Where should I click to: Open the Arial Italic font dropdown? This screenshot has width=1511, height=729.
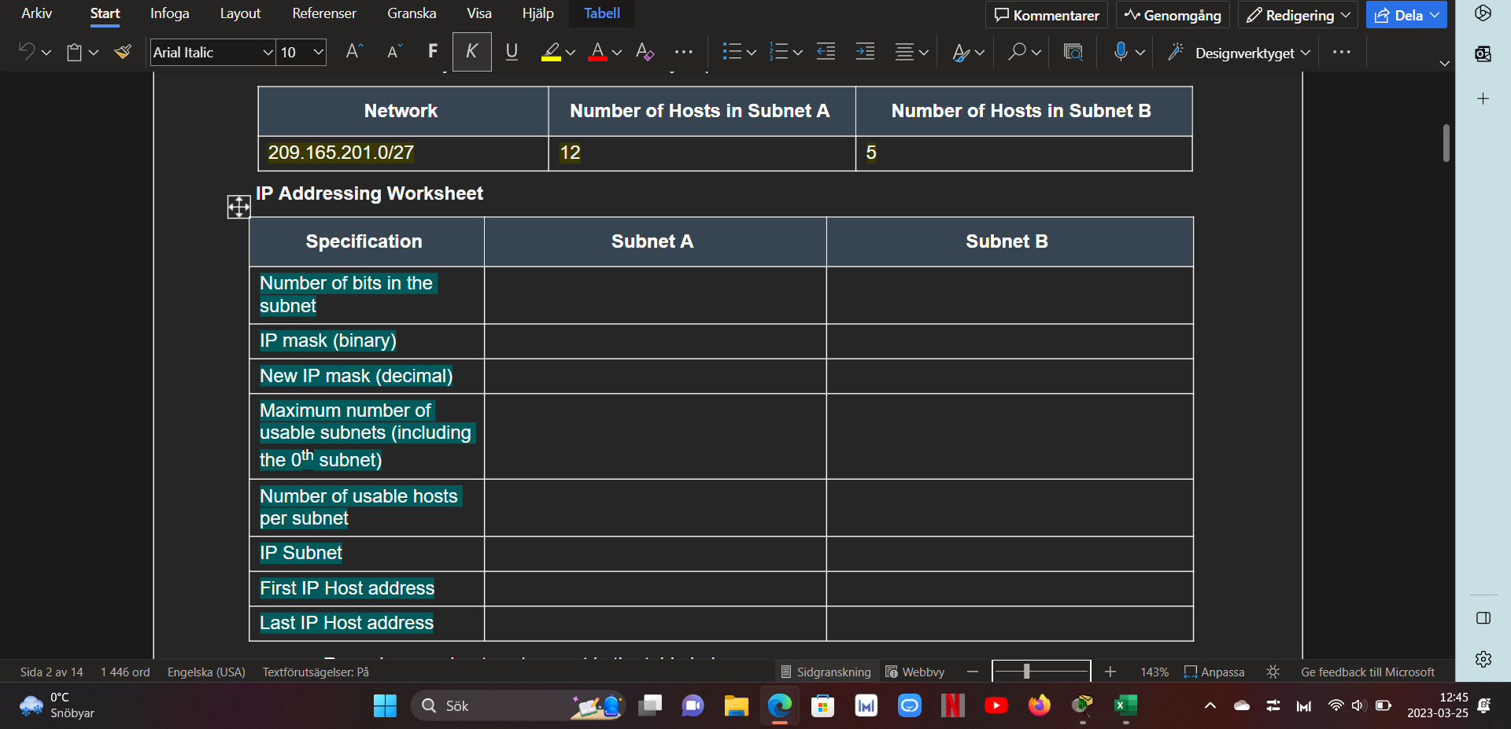(267, 52)
